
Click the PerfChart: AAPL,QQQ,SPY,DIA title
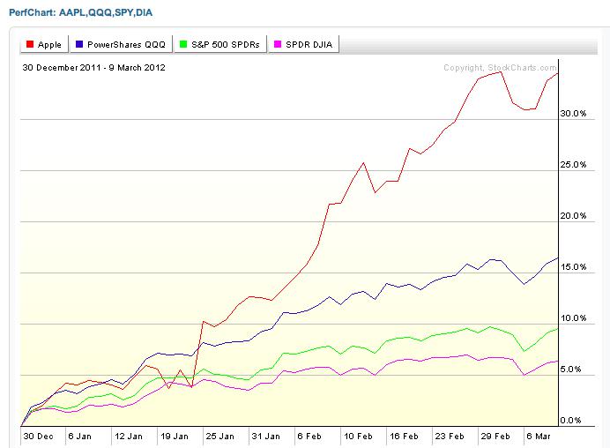click(81, 12)
